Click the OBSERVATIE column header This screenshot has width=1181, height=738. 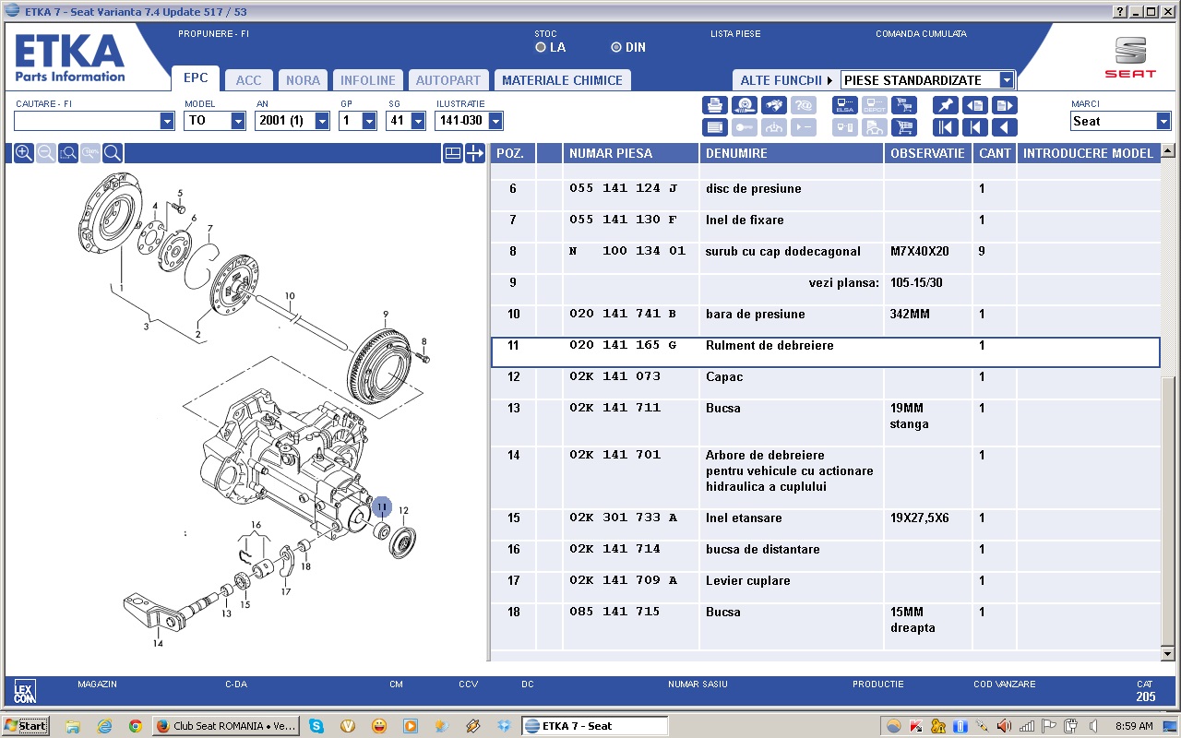927,153
